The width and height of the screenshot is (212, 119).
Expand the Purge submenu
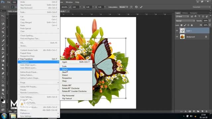(x=39, y=82)
